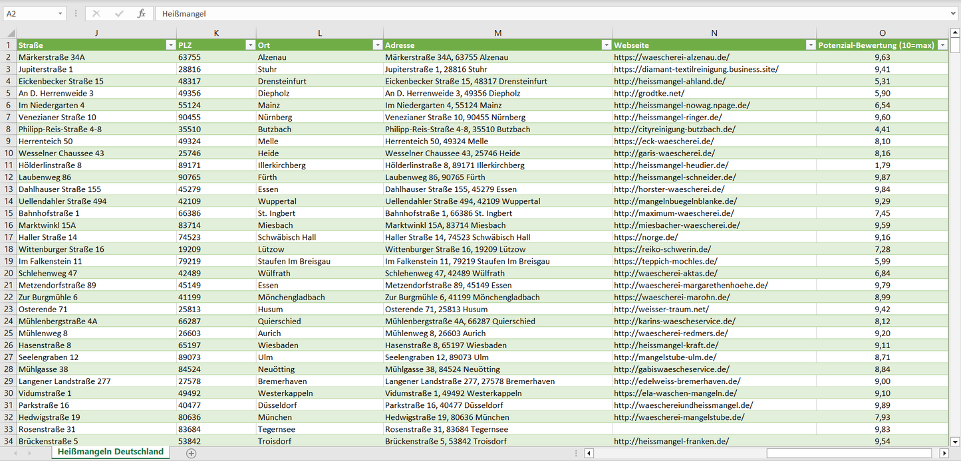Select the Heißmangeln Deutschland sheet tab

(110, 452)
